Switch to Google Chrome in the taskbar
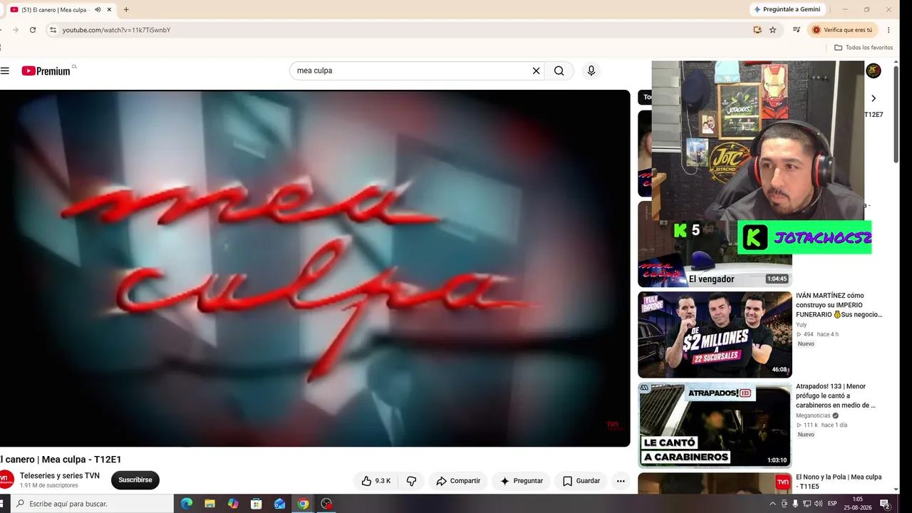 point(304,504)
